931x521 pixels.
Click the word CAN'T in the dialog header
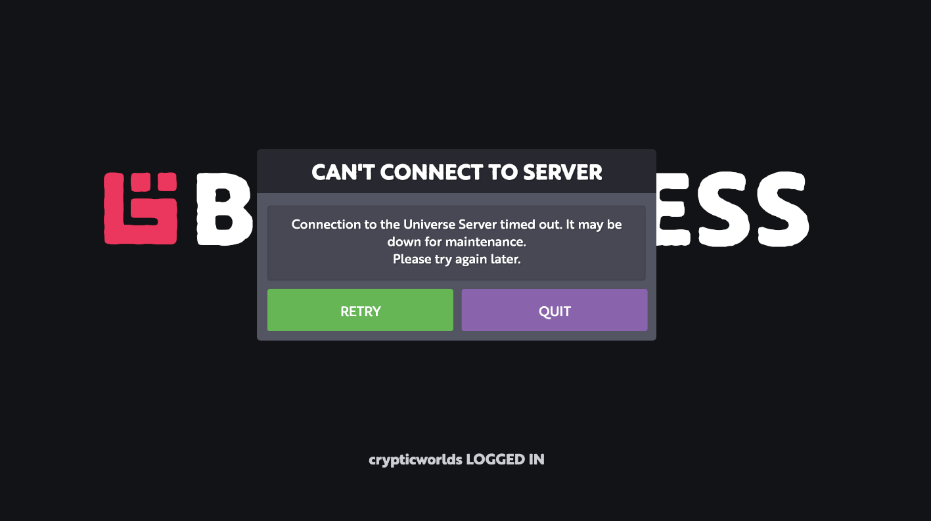[x=343, y=172]
